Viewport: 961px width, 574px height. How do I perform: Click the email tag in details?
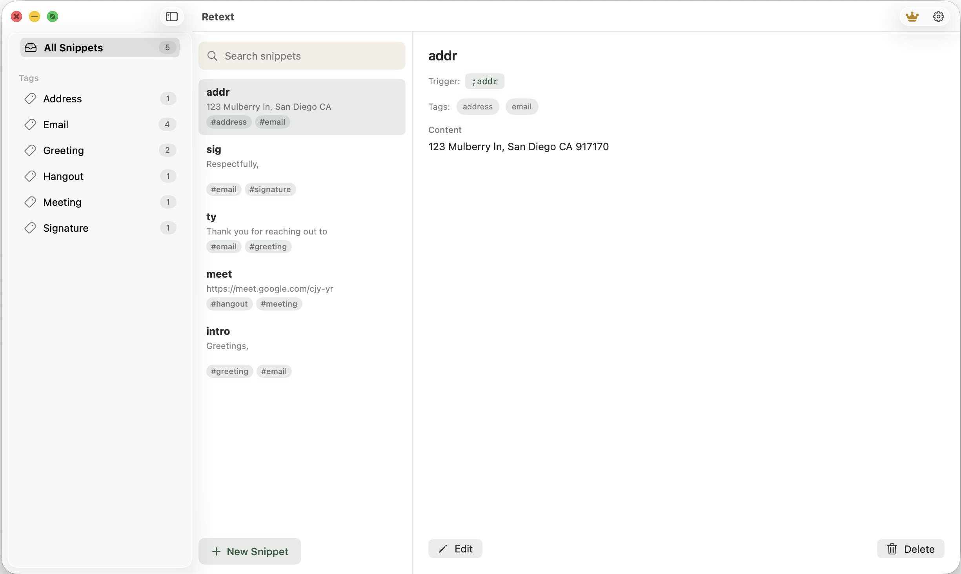click(x=522, y=107)
